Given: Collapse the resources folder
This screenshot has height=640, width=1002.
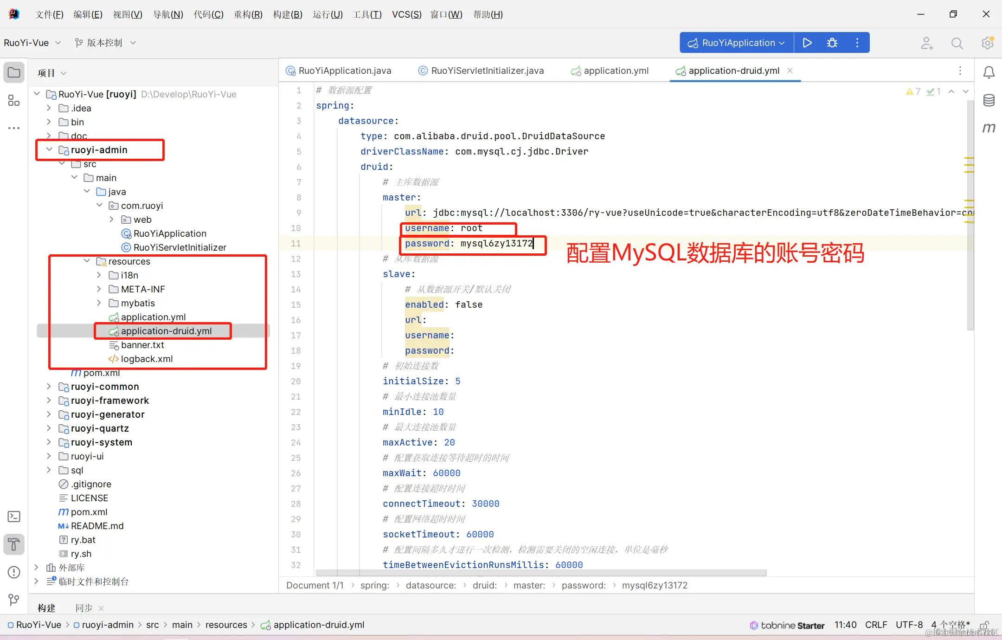Looking at the screenshot, I should pyautogui.click(x=87, y=261).
